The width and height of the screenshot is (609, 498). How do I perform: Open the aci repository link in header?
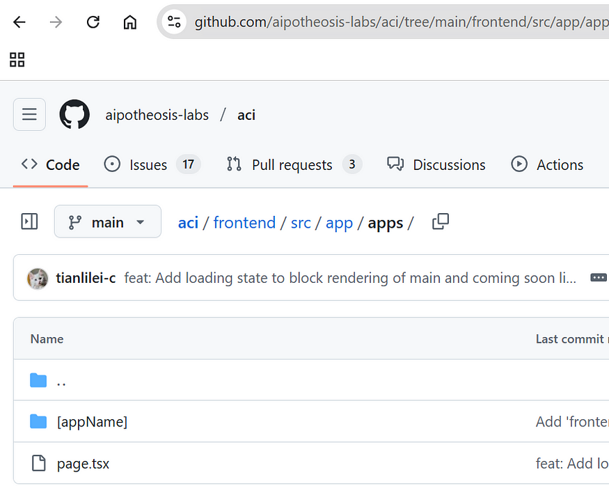click(x=246, y=115)
